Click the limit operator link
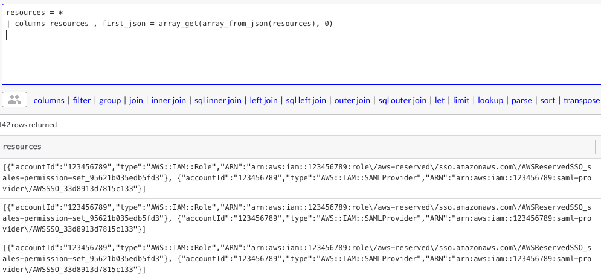601x275 pixels. tap(461, 101)
